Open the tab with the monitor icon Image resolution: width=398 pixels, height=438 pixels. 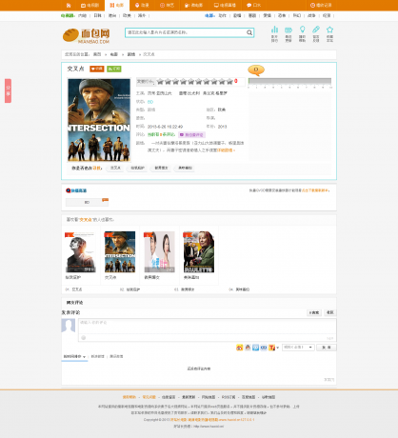click(x=225, y=6)
